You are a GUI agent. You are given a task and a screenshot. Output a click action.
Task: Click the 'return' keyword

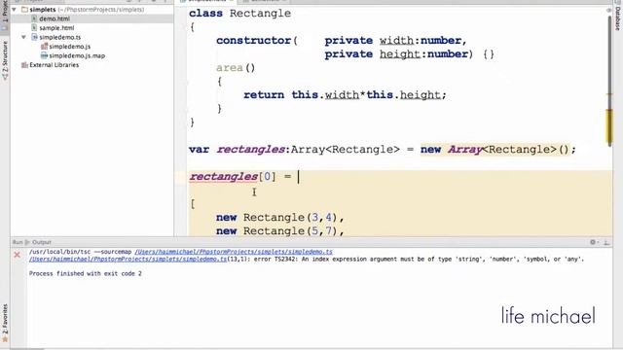click(264, 95)
